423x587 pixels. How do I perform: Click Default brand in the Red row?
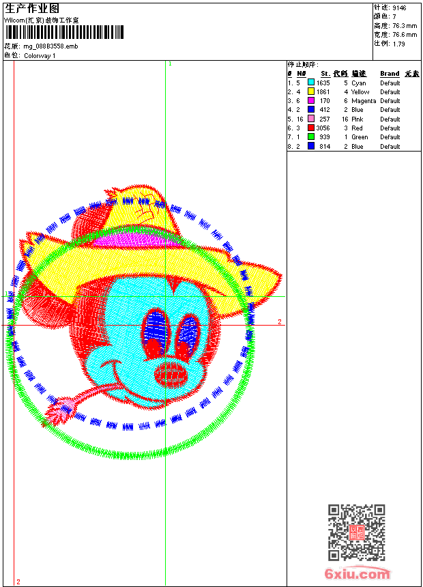[390, 128]
